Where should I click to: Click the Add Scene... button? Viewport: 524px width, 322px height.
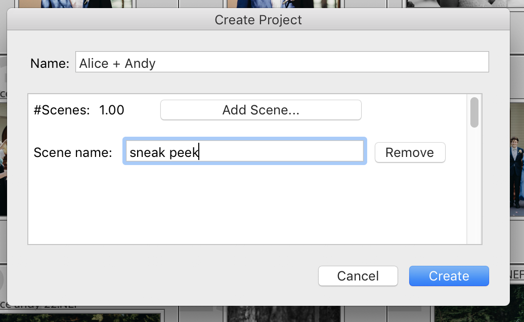[260, 110]
